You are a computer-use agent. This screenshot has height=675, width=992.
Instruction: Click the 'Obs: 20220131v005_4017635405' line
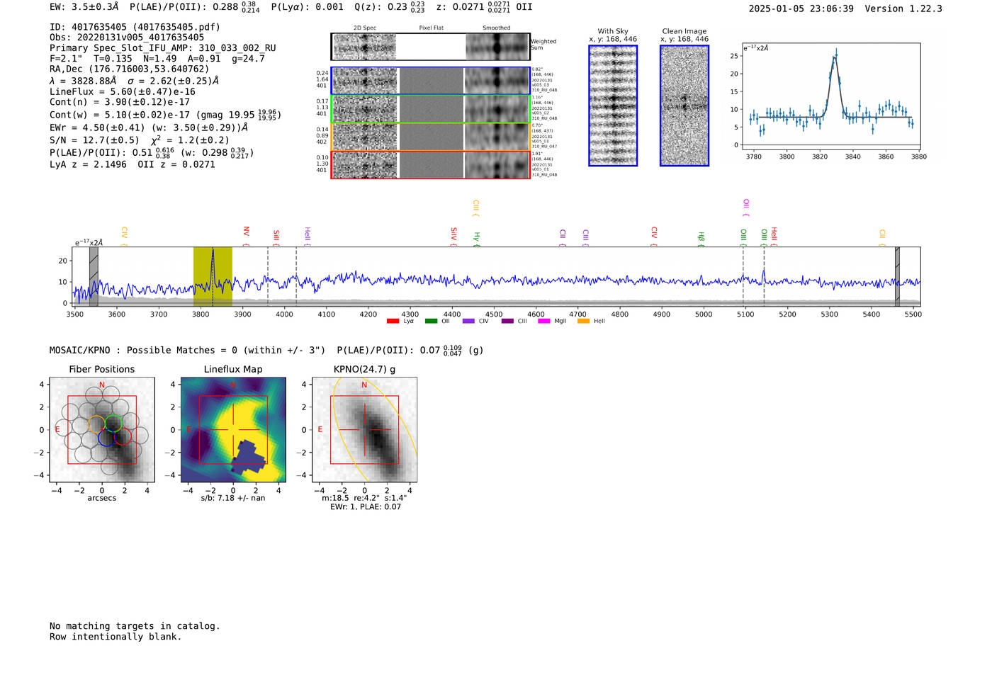point(127,38)
